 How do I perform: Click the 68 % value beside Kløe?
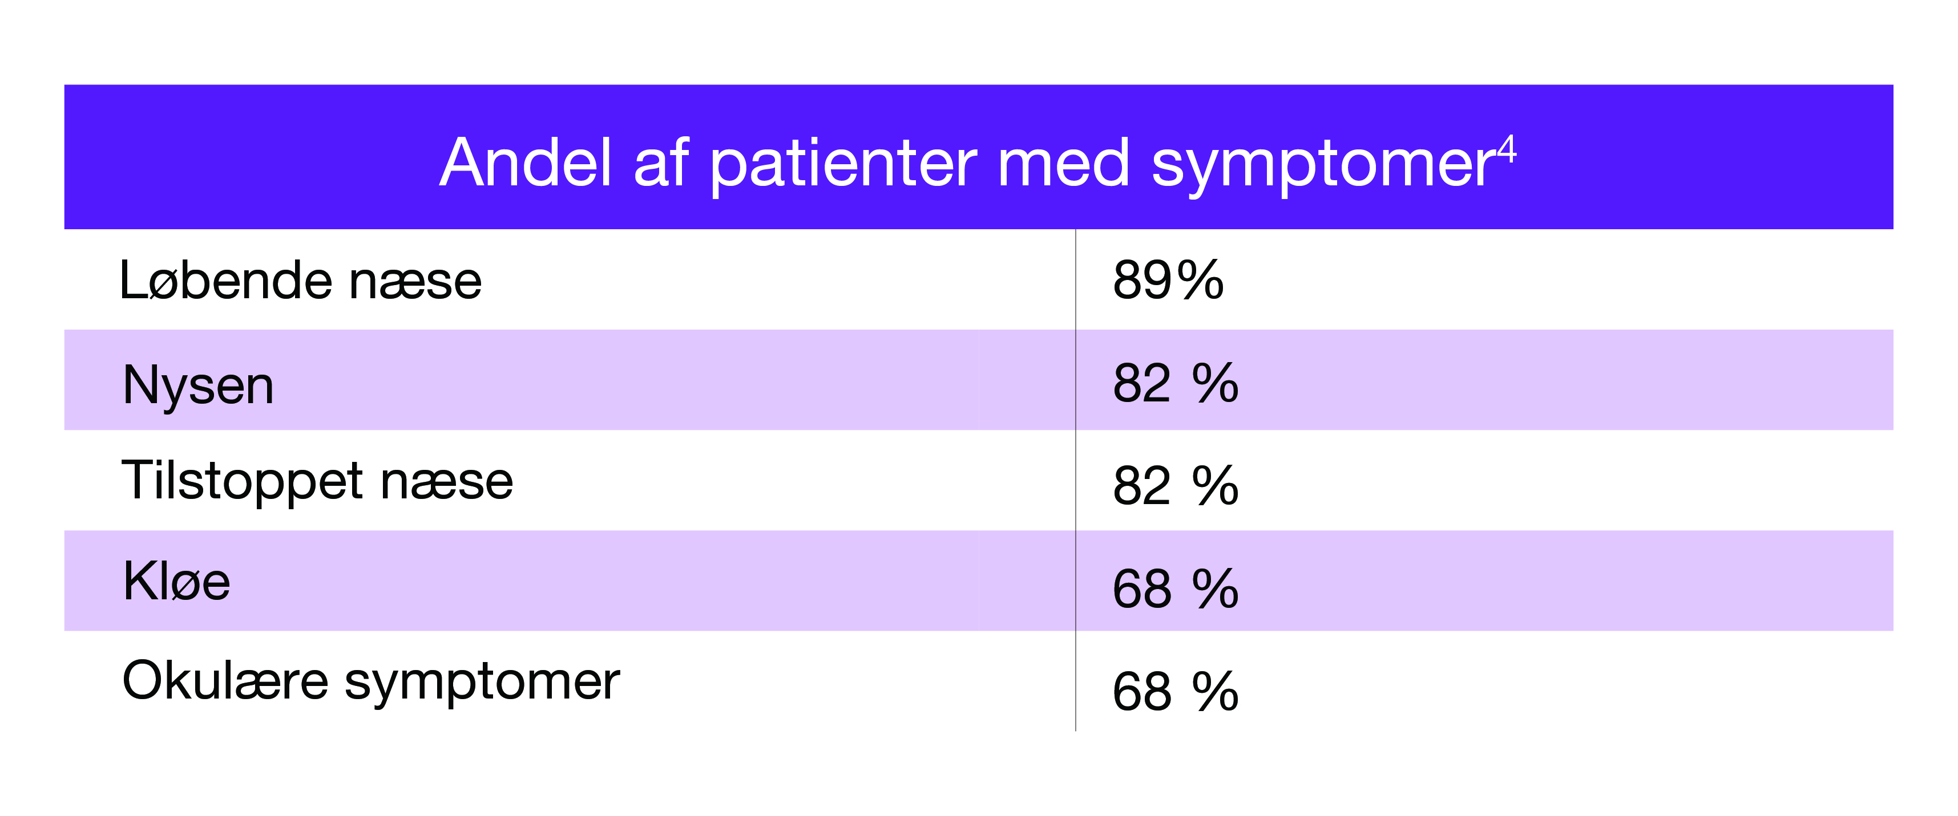[1175, 589]
